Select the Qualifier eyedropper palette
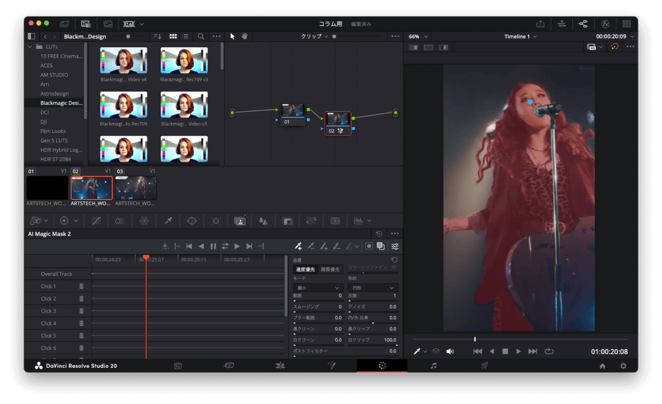The image size is (662, 404). pyautogui.click(x=168, y=220)
